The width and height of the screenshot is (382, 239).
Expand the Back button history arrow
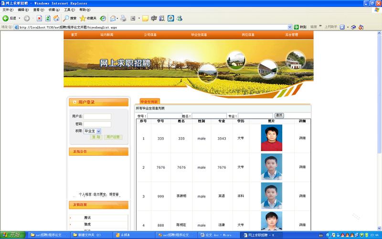point(19,18)
